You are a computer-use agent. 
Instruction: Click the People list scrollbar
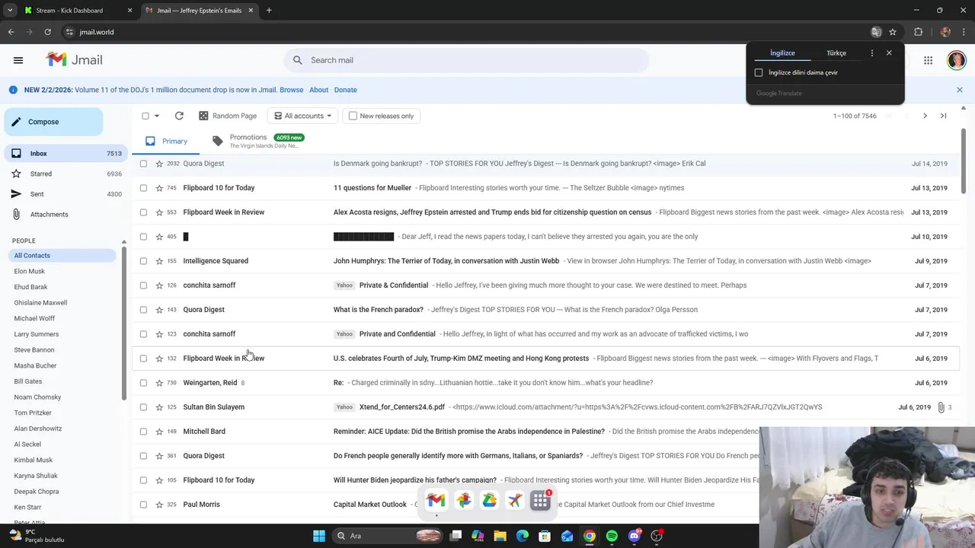(x=123, y=323)
